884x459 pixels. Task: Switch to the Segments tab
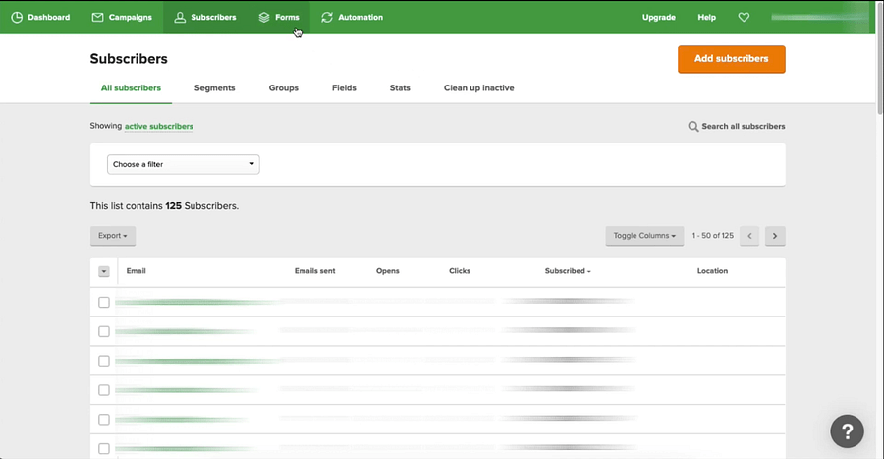(x=214, y=88)
